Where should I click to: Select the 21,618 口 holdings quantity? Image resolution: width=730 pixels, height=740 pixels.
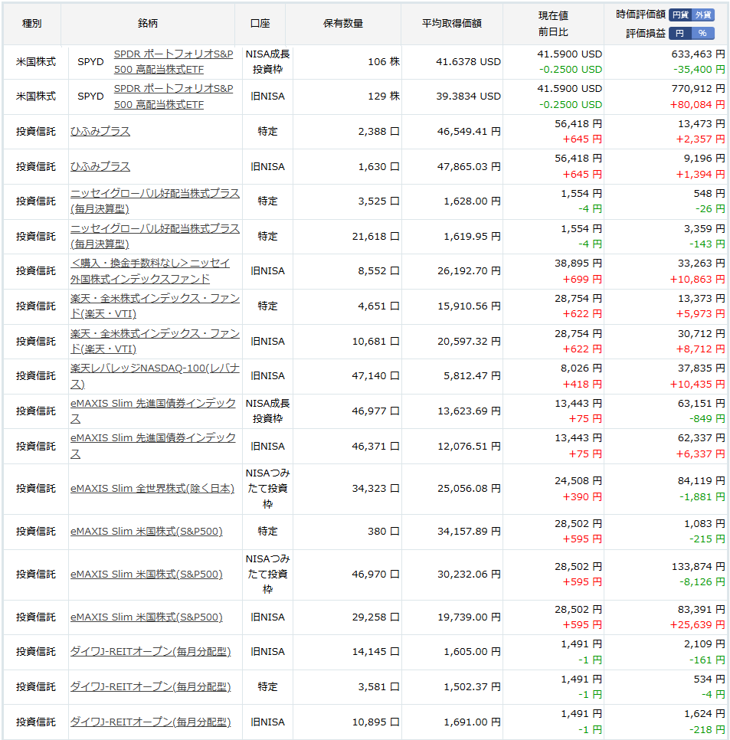point(375,236)
